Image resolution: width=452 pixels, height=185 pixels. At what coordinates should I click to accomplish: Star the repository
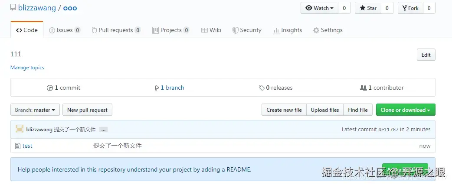[368, 8]
